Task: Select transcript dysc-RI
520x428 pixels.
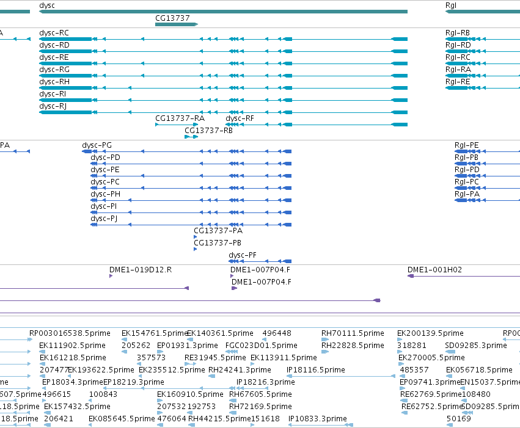Action: (x=223, y=100)
